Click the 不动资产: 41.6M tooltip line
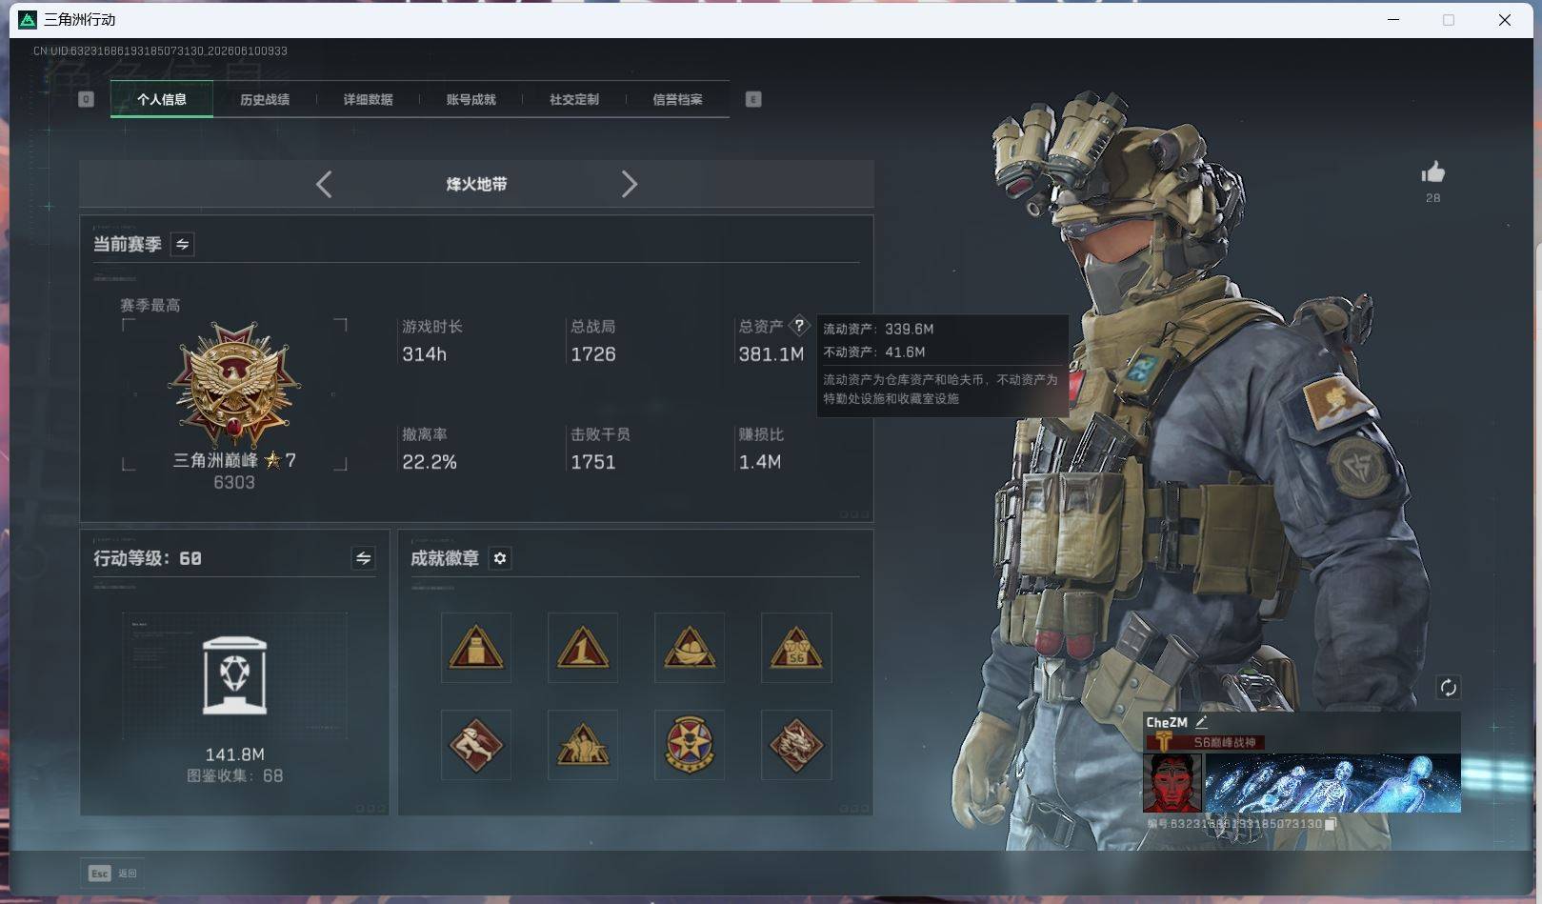This screenshot has height=904, width=1542. pos(874,352)
